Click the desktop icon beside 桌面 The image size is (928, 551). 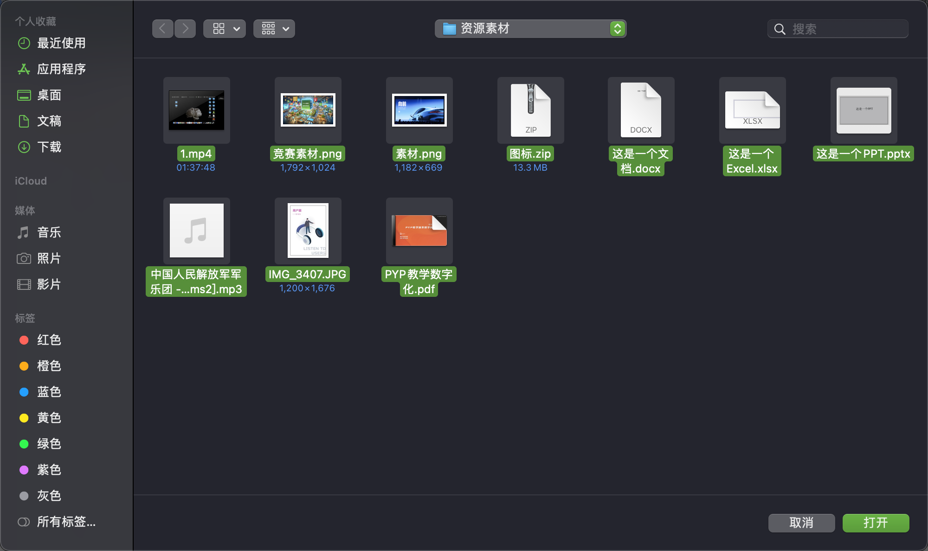(x=24, y=95)
